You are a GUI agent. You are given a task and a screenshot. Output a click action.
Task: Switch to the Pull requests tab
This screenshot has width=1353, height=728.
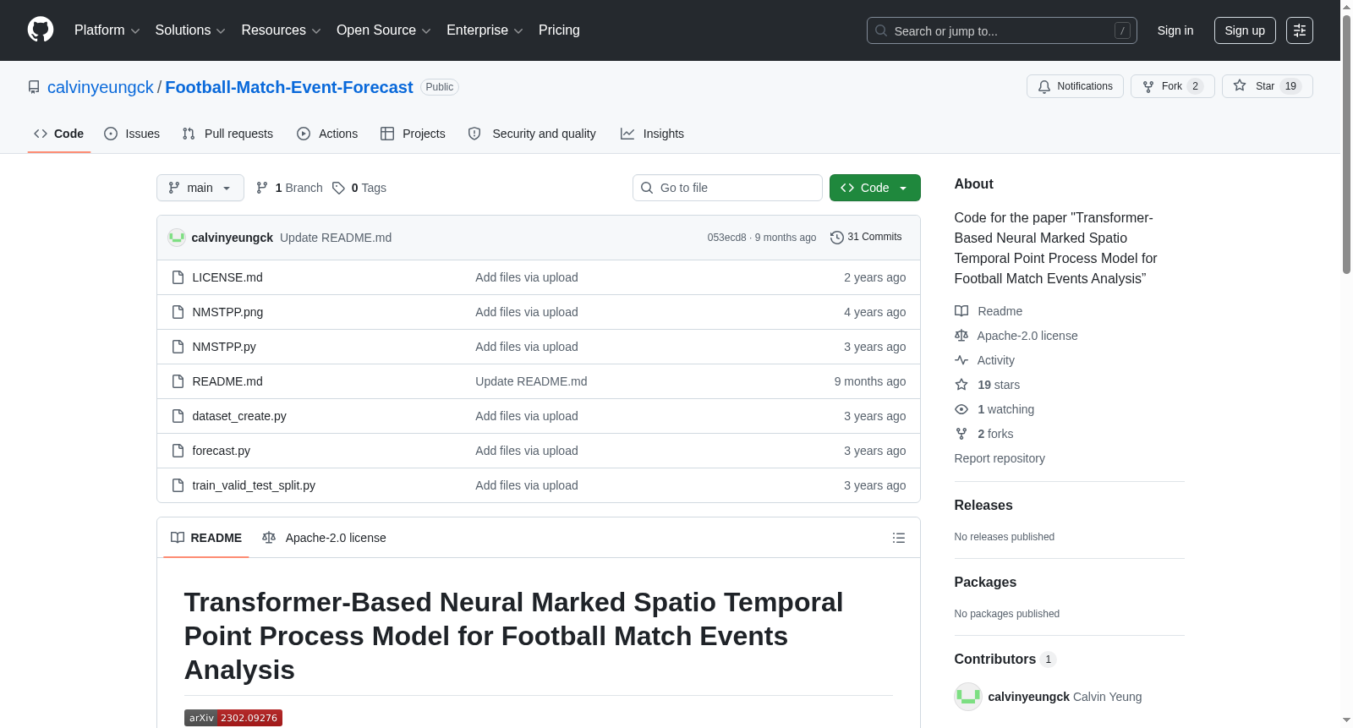[227, 134]
